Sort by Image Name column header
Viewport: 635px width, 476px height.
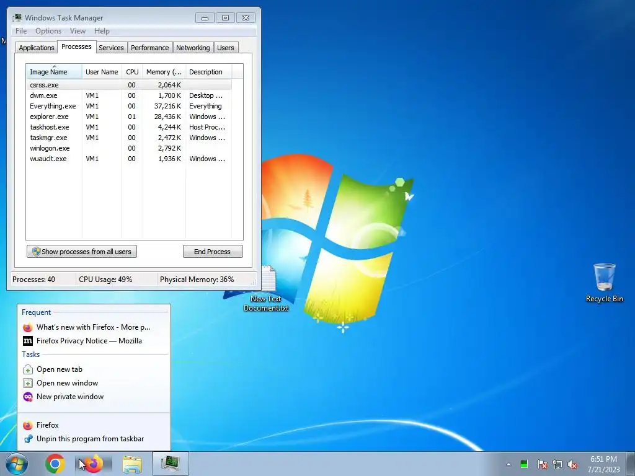point(55,72)
